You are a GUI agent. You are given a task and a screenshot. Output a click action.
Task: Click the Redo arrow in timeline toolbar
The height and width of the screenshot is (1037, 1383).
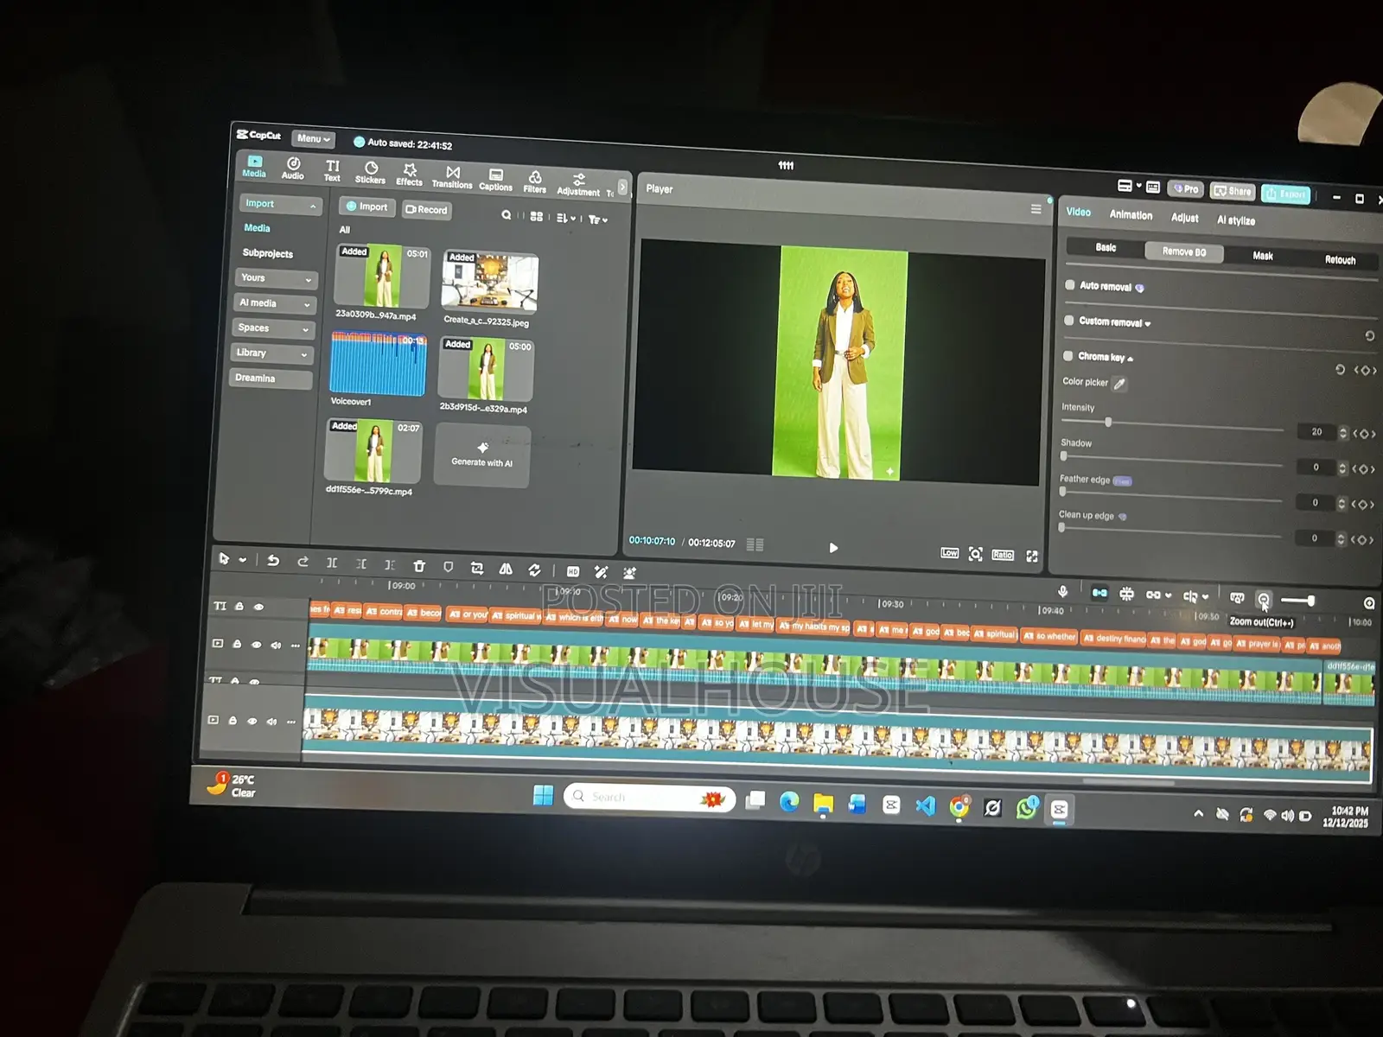(303, 562)
